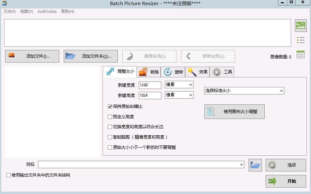This screenshot has width=311, height=194.
Task: Check 使用输出文件夹中的文件夹结构 option
Action: tap(8, 175)
